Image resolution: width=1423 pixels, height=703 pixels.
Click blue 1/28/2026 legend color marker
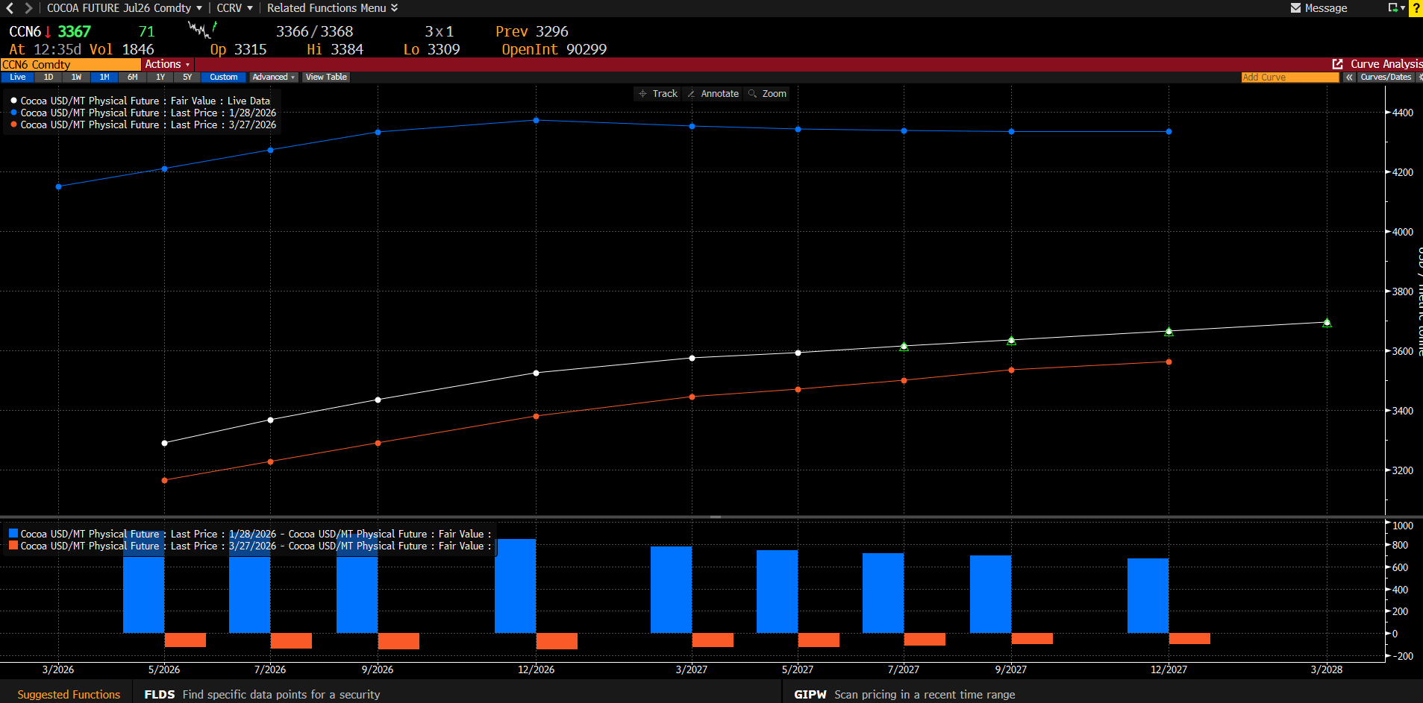[x=13, y=113]
